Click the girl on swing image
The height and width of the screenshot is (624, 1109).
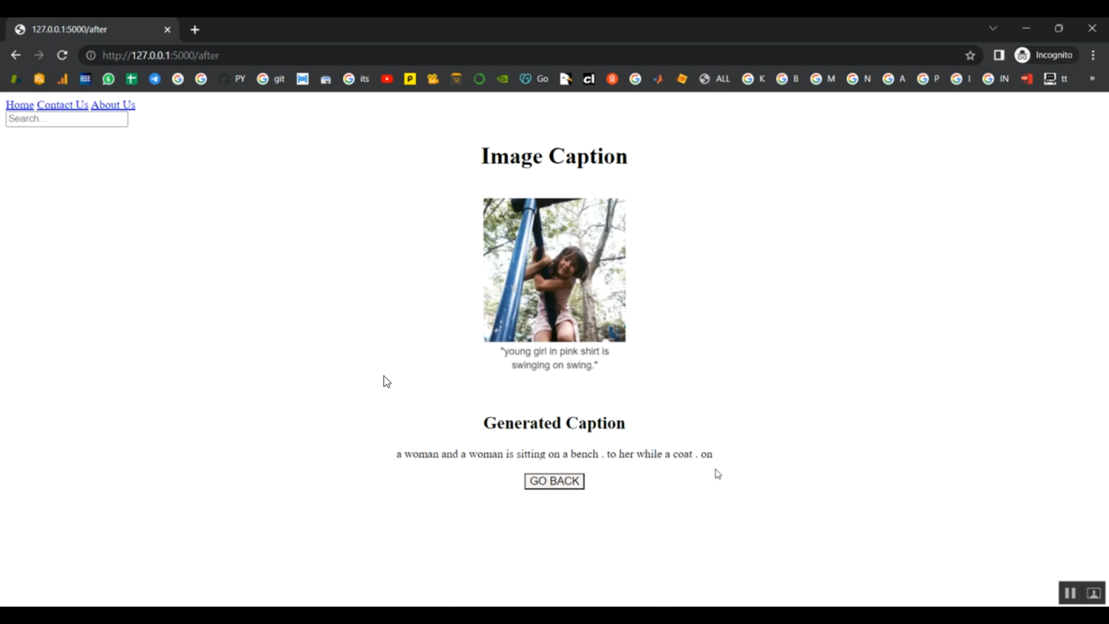[x=554, y=270]
